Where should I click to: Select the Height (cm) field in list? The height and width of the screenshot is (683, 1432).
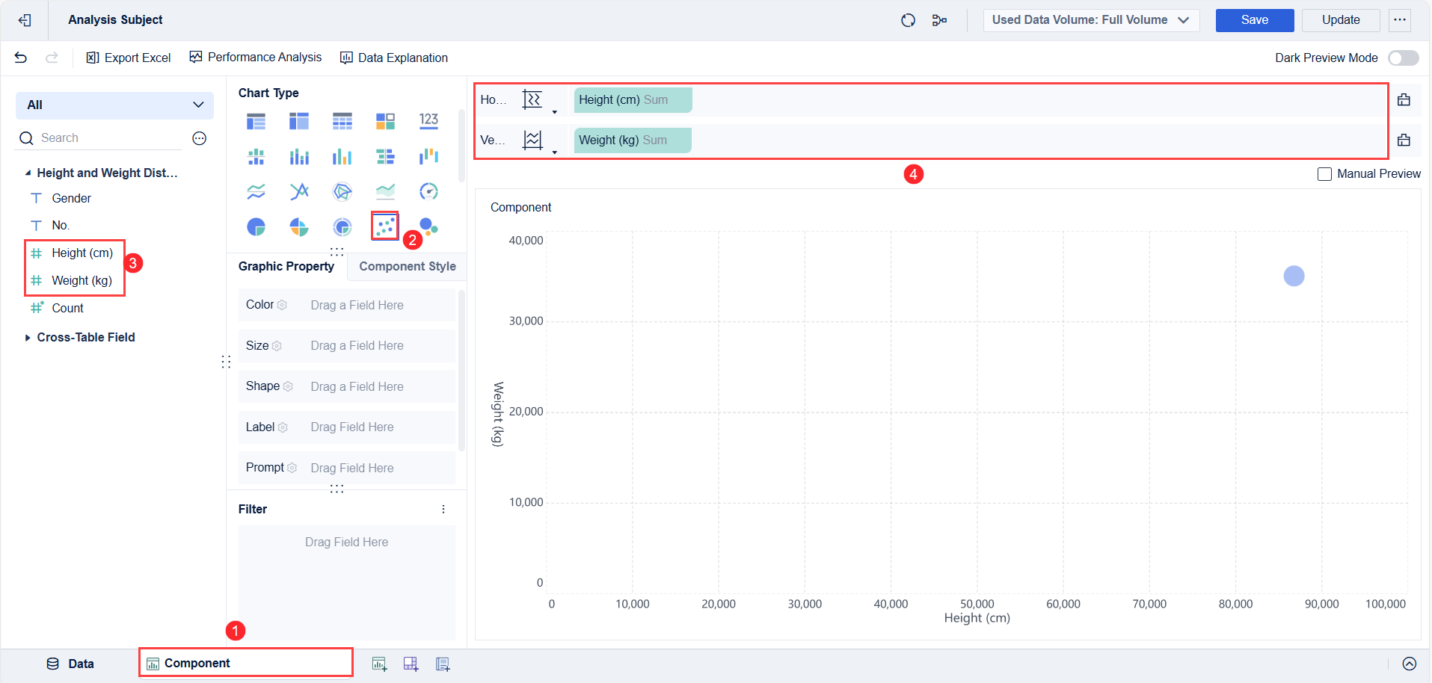82,253
